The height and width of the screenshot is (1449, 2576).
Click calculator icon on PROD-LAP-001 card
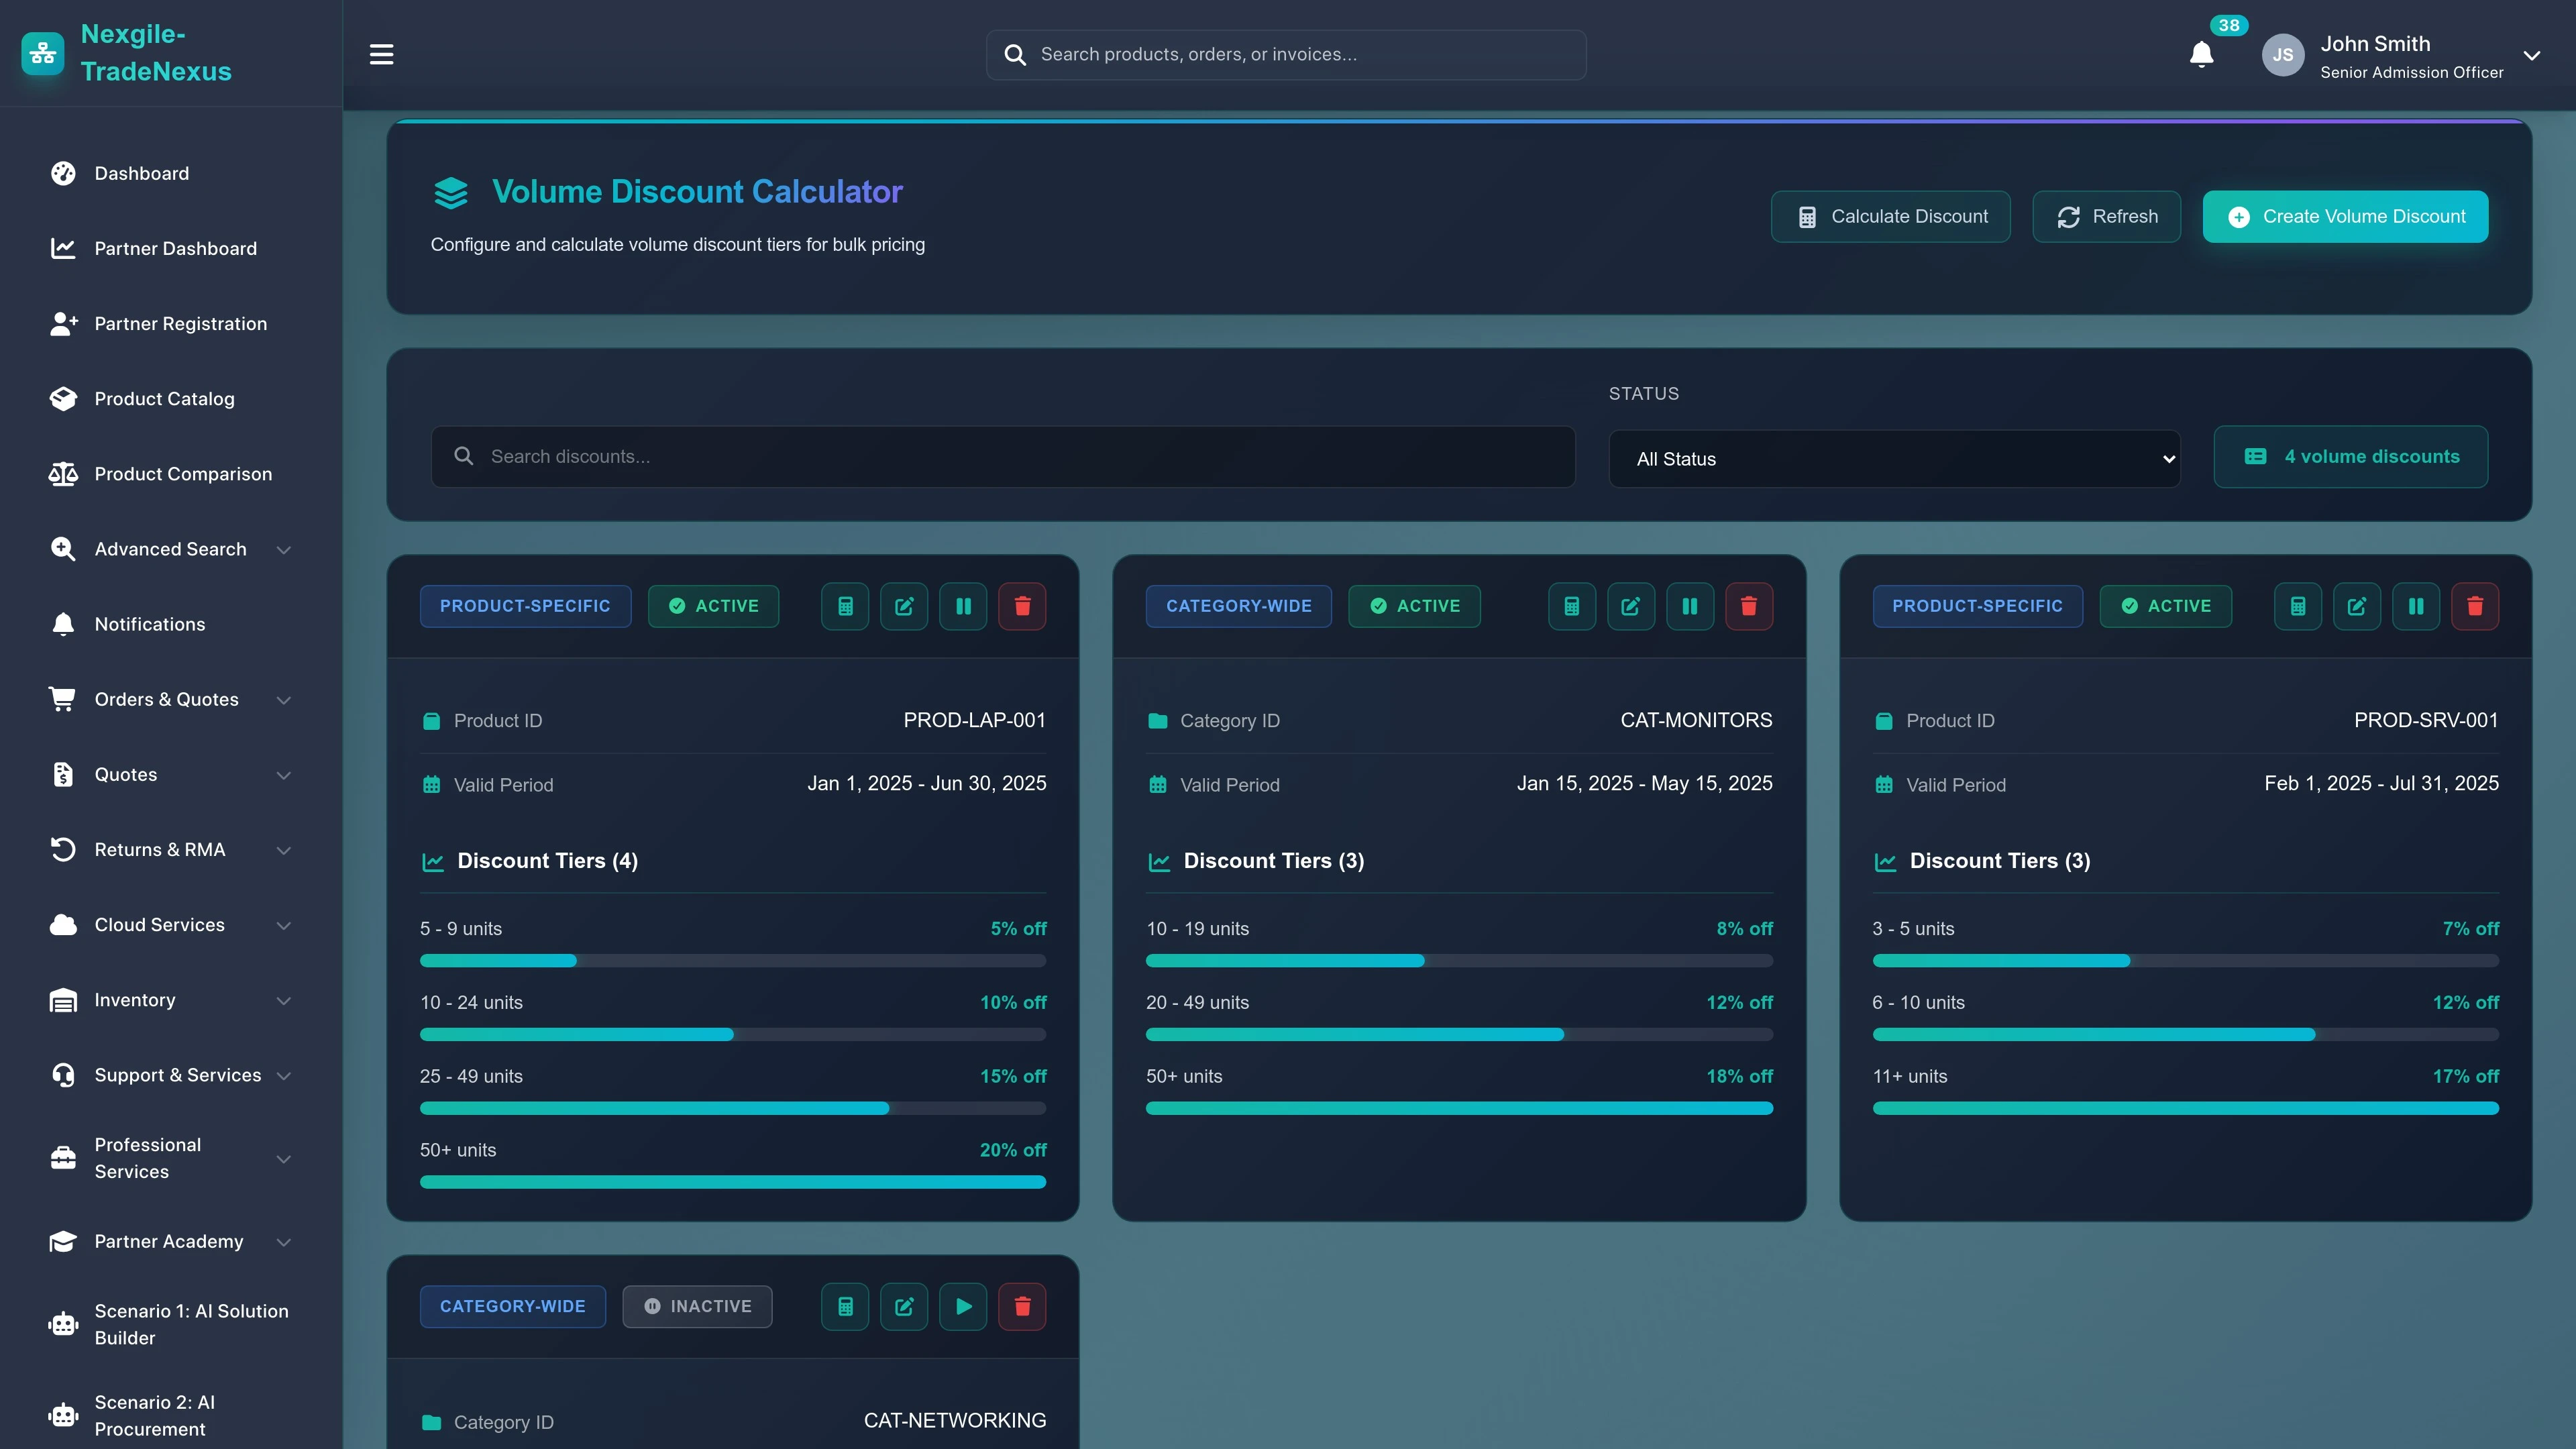tap(845, 606)
